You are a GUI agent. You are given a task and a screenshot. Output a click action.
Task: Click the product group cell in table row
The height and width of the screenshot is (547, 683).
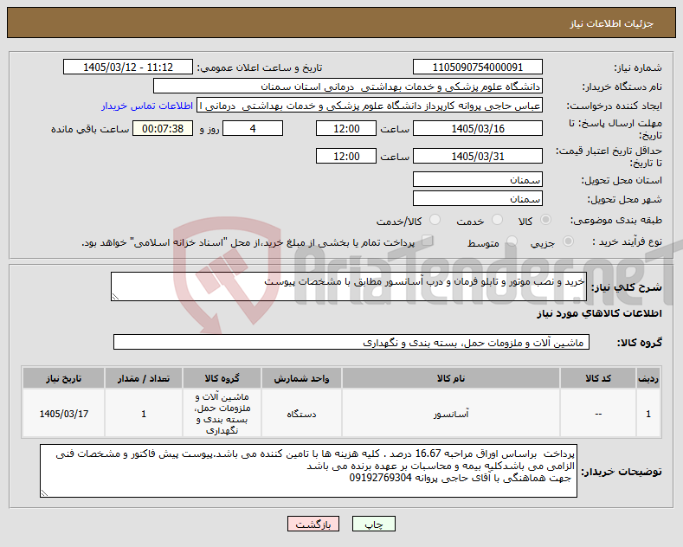tap(222, 414)
